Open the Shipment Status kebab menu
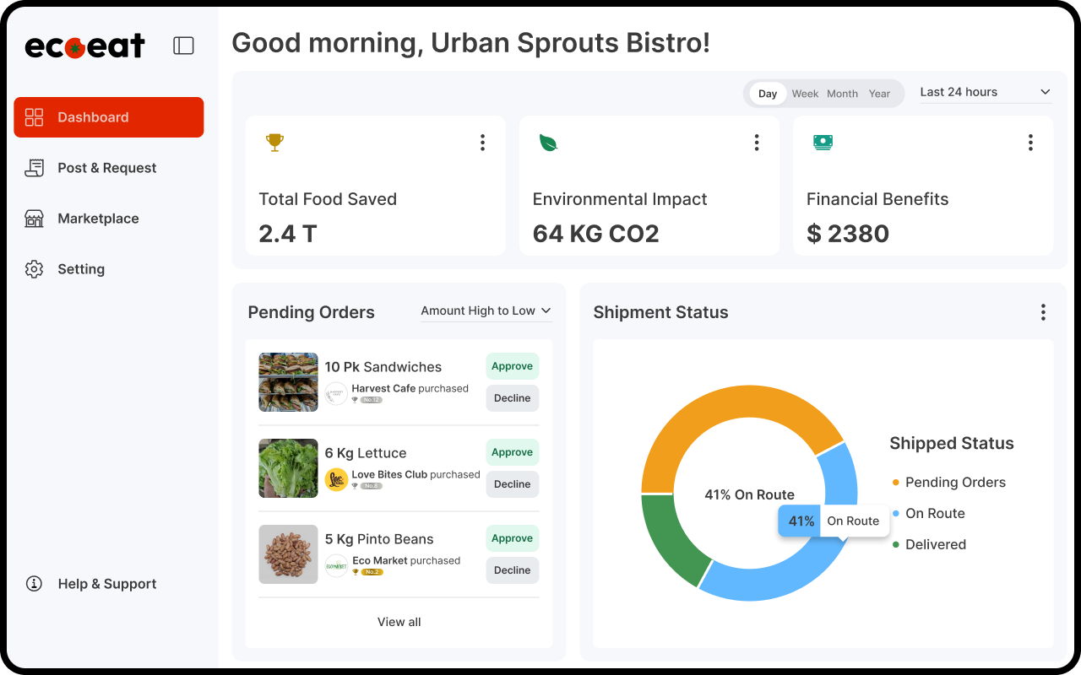The image size is (1081, 675). click(1043, 312)
